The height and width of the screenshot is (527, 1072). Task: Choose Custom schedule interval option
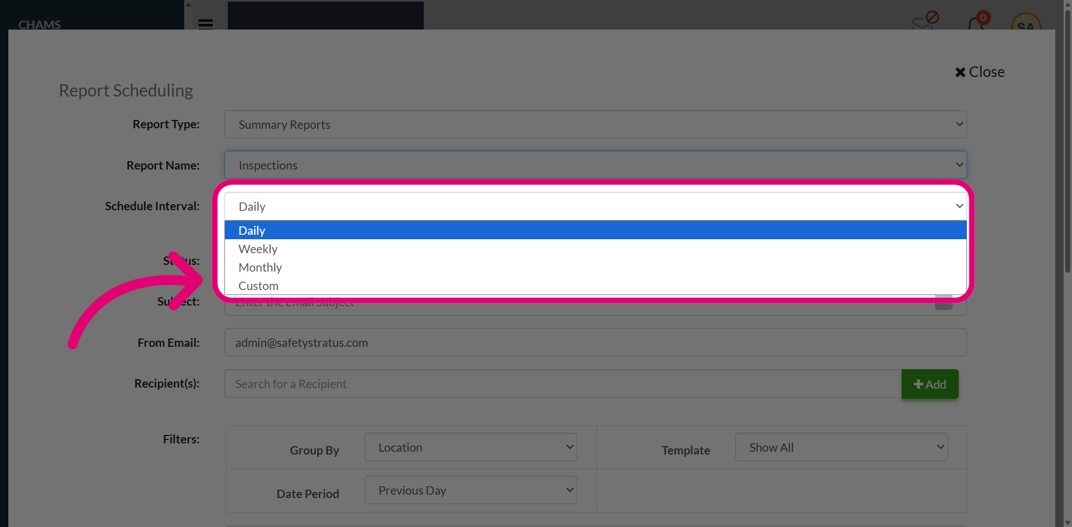(595, 286)
